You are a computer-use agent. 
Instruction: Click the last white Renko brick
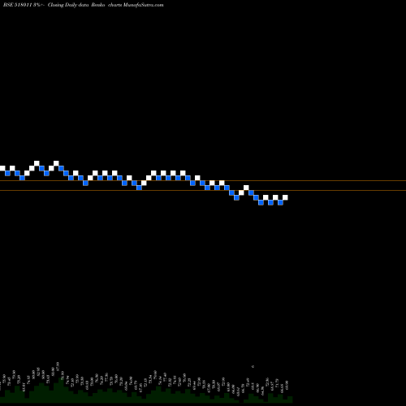(x=285, y=197)
